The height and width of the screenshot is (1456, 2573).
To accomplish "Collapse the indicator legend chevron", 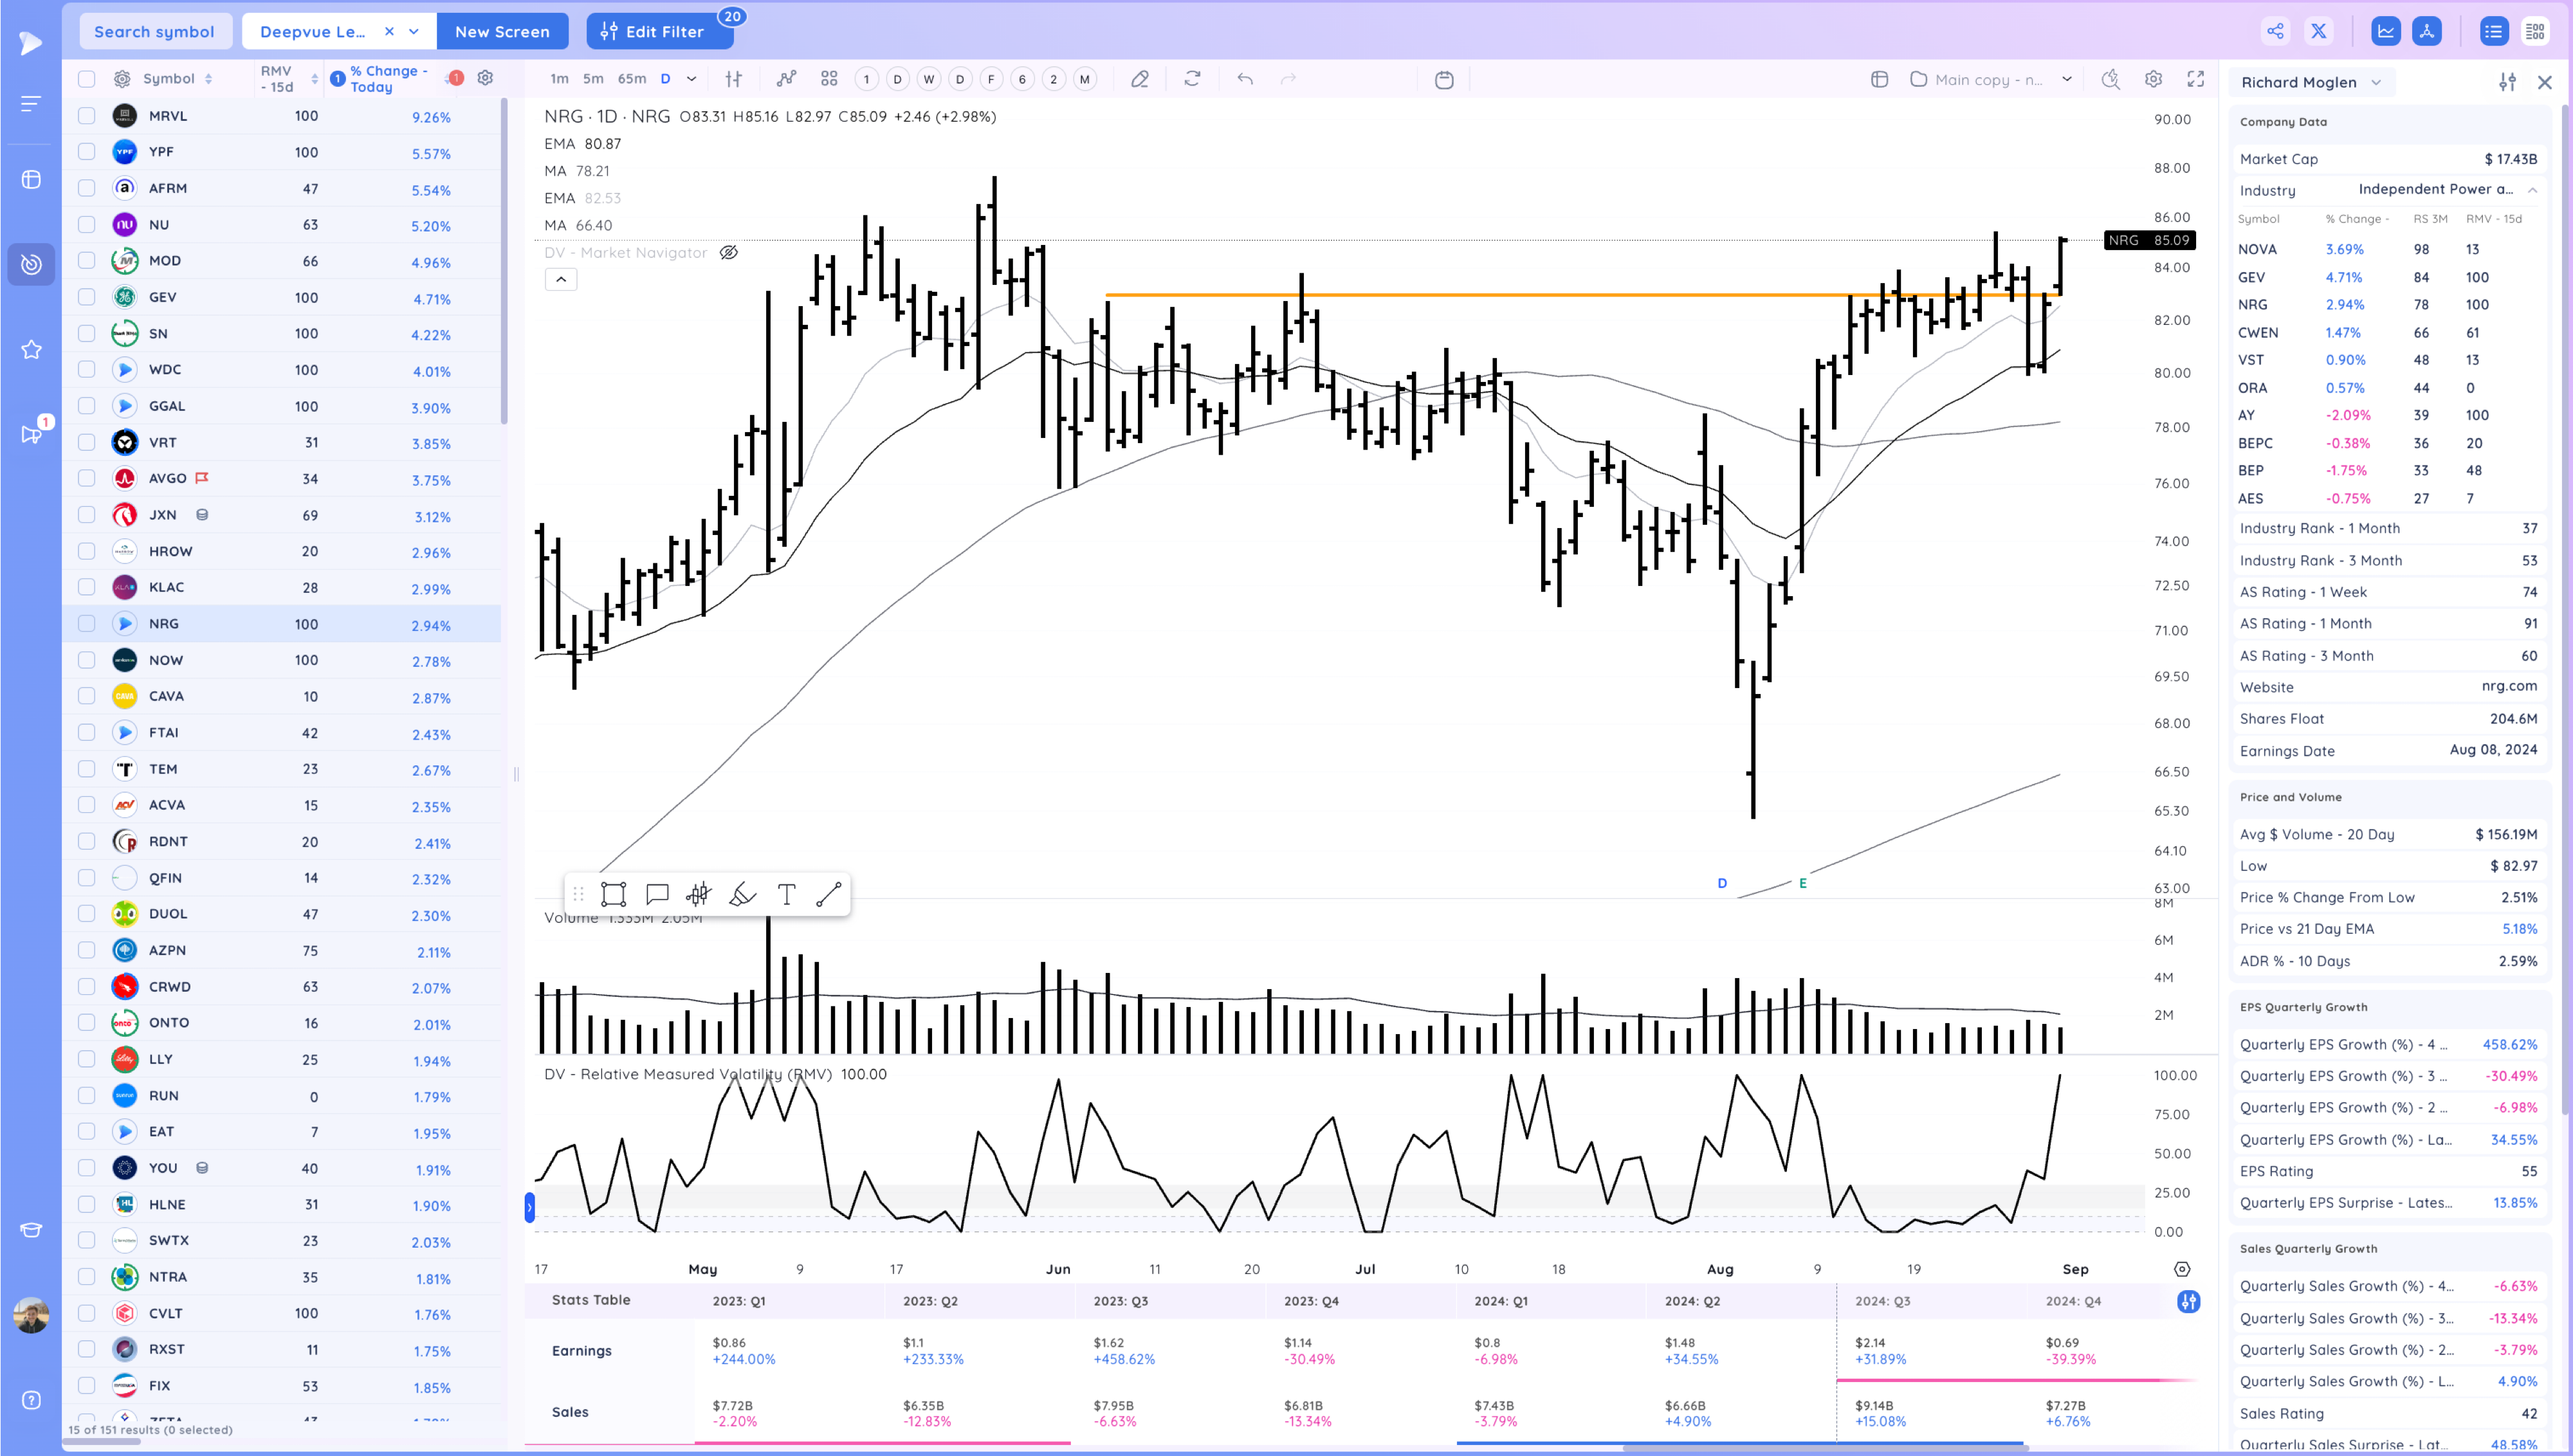I will coord(561,280).
